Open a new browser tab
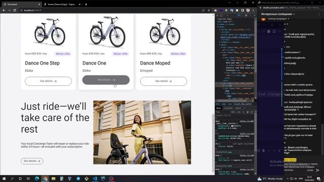This screenshot has width=324, height=182. tap(86, 5)
